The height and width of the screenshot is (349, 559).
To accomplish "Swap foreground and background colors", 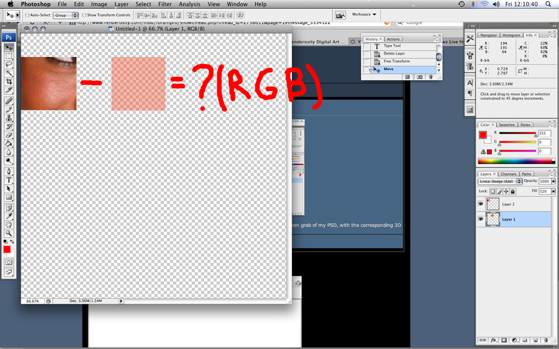I will [x=12, y=242].
